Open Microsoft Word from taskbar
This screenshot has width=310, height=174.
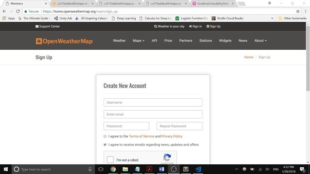click(161, 169)
